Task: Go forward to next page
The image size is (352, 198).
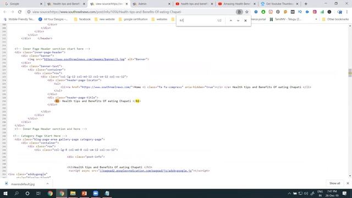Action: click(x=12, y=12)
